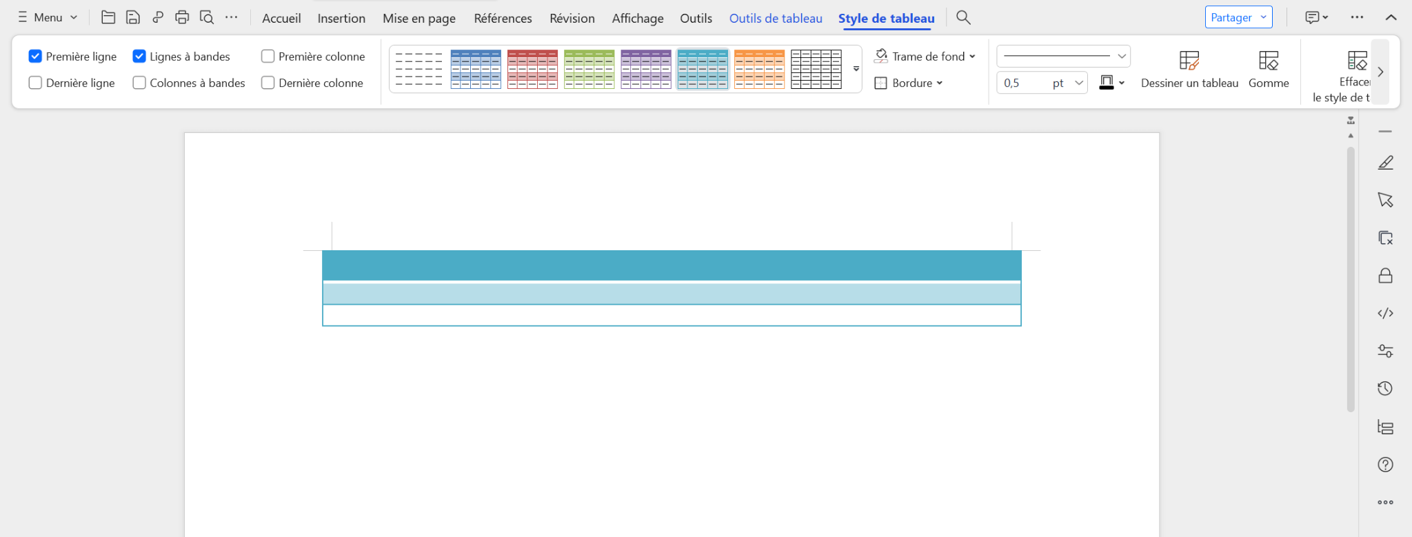
Task: Apply the blue table style thumbnail
Action: (476, 69)
